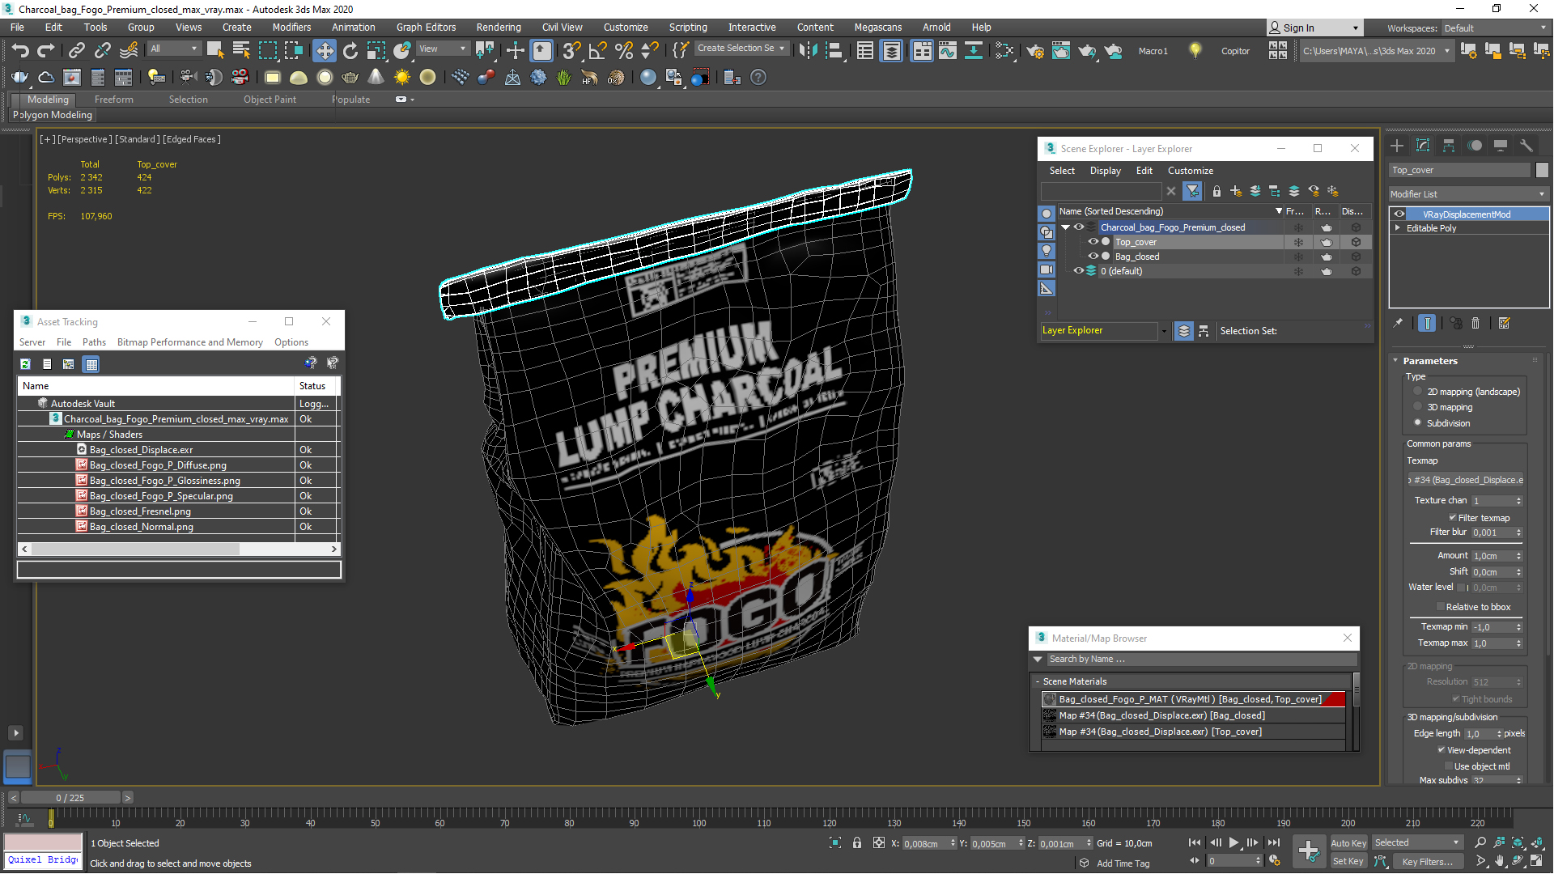Click Display Lights icon in Scene Explorer
Screen dimensions: 1554x874
click(1047, 251)
